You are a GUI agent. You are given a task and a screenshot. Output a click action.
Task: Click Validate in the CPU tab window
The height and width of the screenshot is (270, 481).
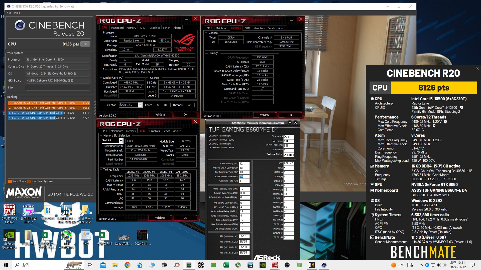click(160, 114)
